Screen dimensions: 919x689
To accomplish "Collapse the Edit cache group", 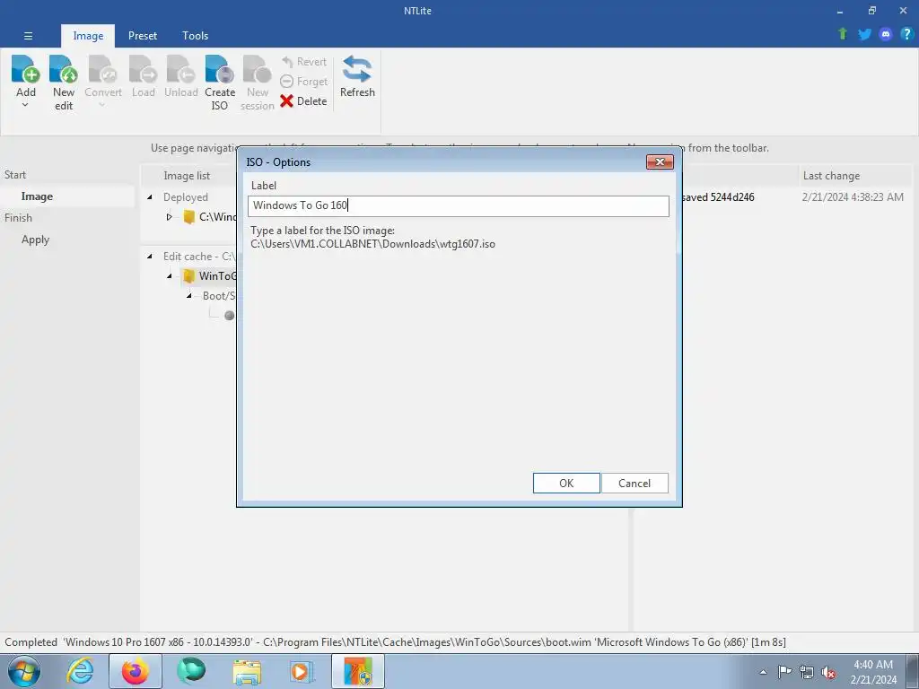I will (150, 257).
